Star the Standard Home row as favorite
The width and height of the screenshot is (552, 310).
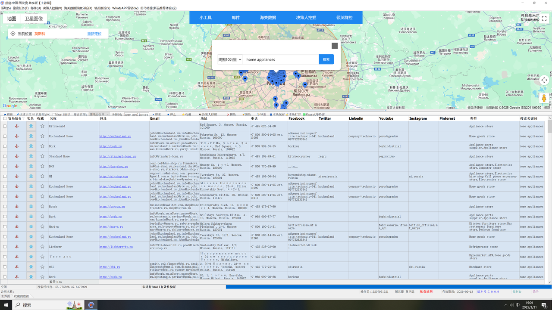click(x=42, y=156)
